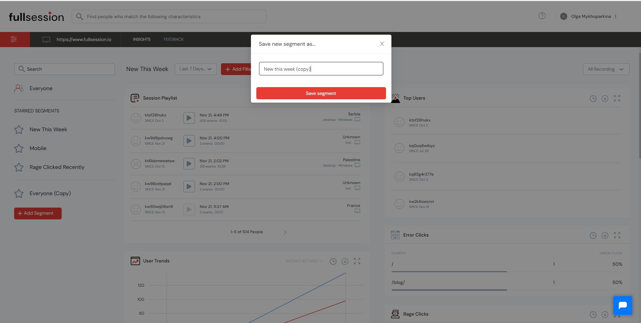
Task: Click the monitor icon beside site URL
Action: 46,40
